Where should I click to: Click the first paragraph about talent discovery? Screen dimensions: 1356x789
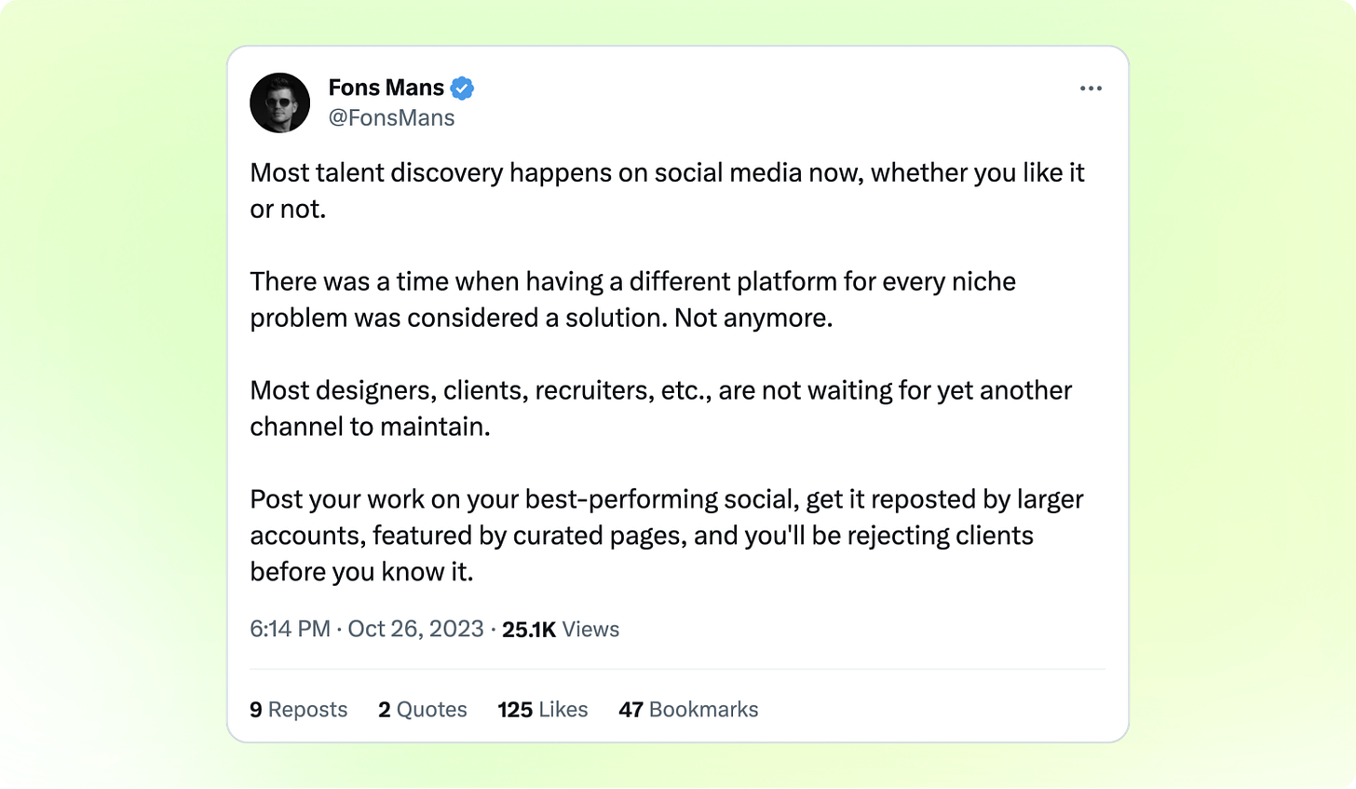[x=667, y=191]
